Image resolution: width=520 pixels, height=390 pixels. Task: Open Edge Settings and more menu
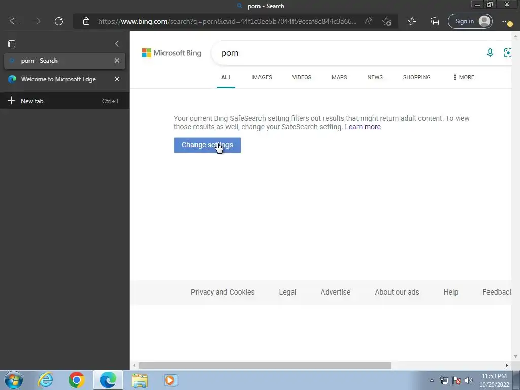click(507, 22)
